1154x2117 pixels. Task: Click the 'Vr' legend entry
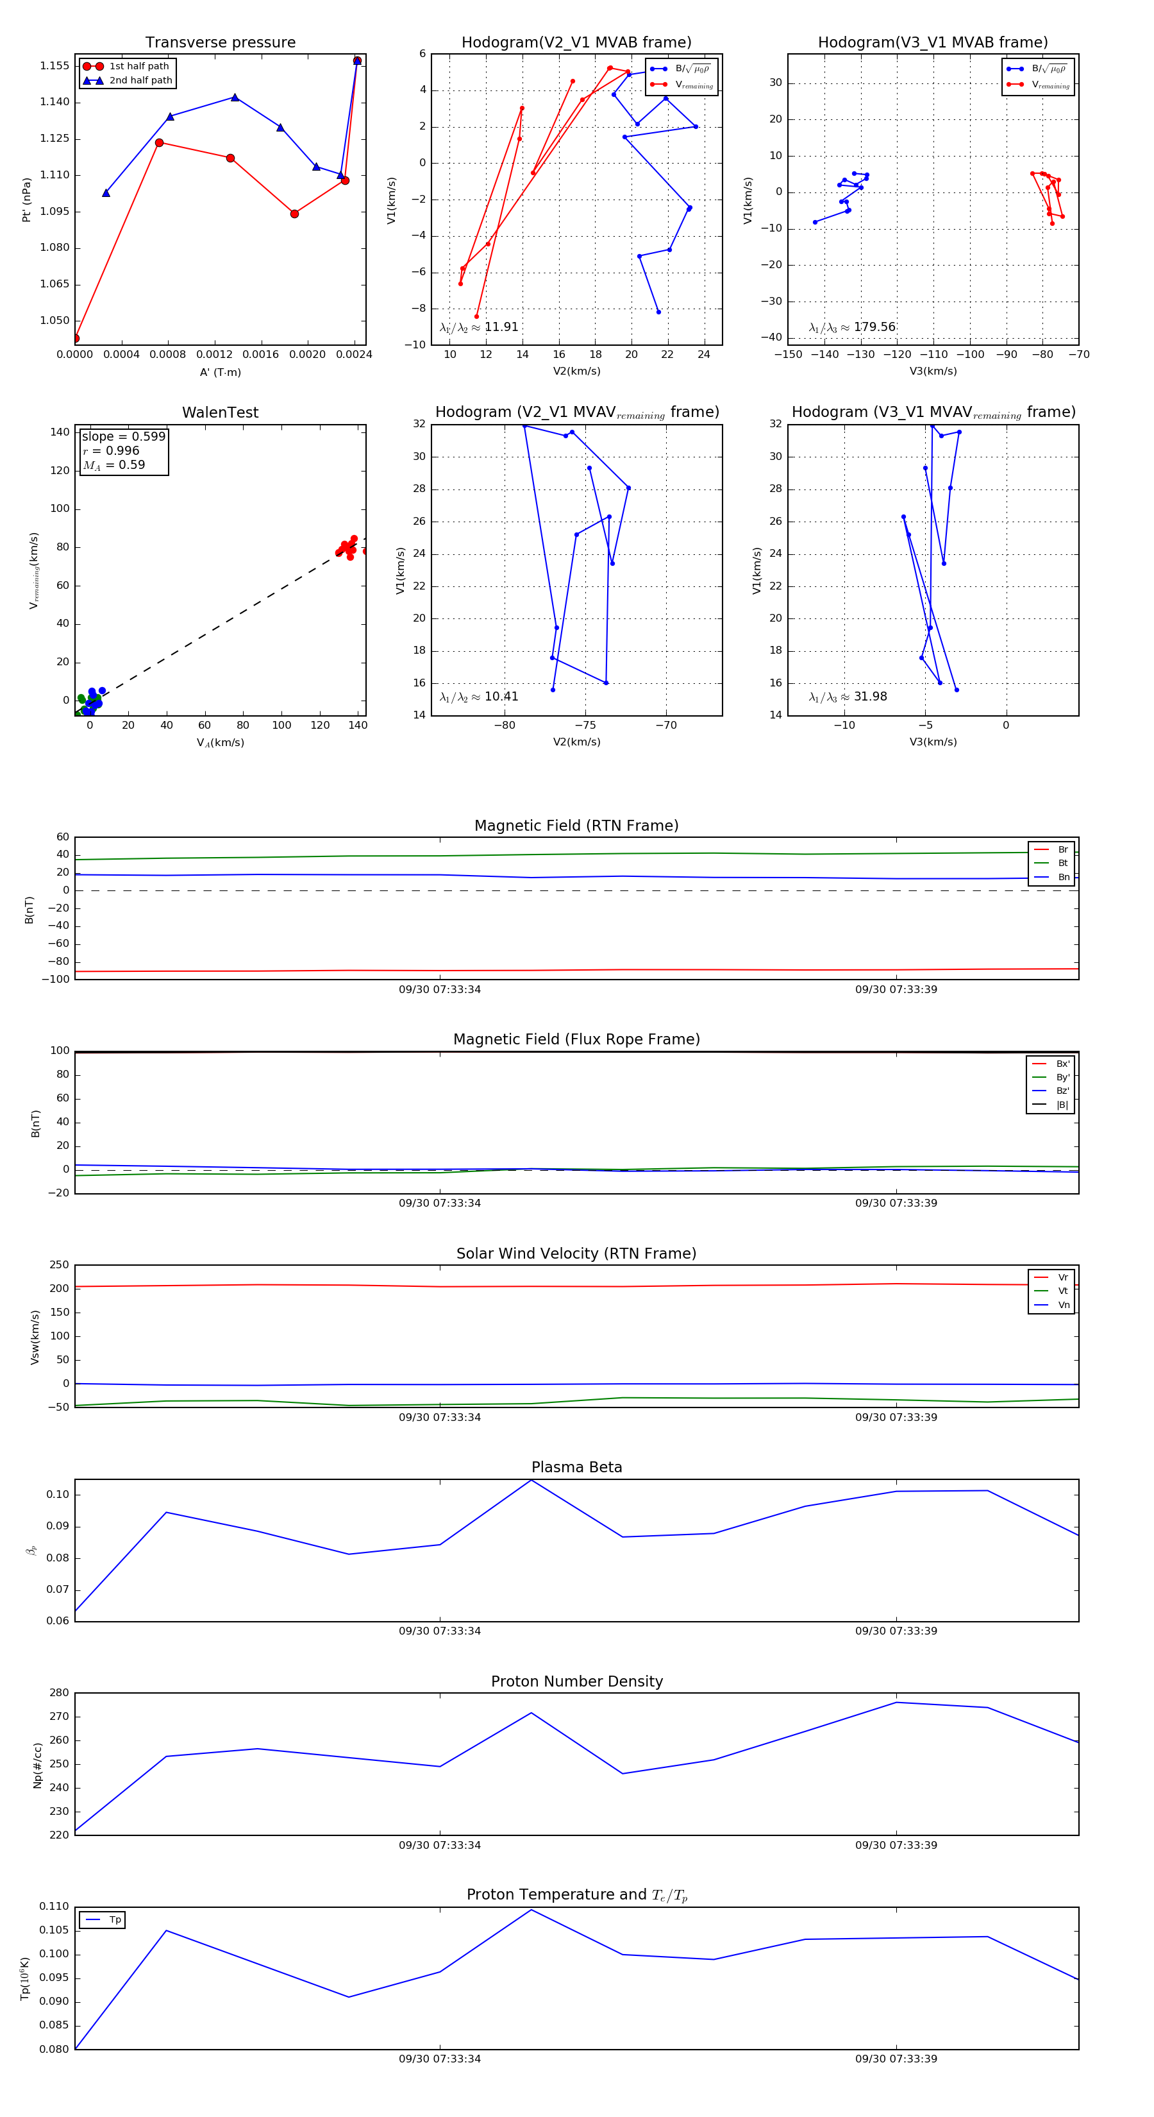pos(1051,1278)
